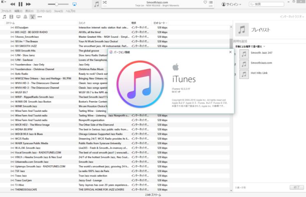The width and height of the screenshot is (306, 197).
Task: Click the stream icon beside THENEOSOULCAFE
Action: pos(12,190)
